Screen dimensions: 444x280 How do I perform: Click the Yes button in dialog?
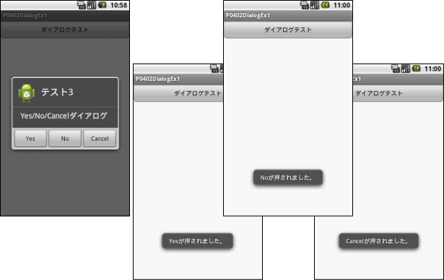point(30,139)
